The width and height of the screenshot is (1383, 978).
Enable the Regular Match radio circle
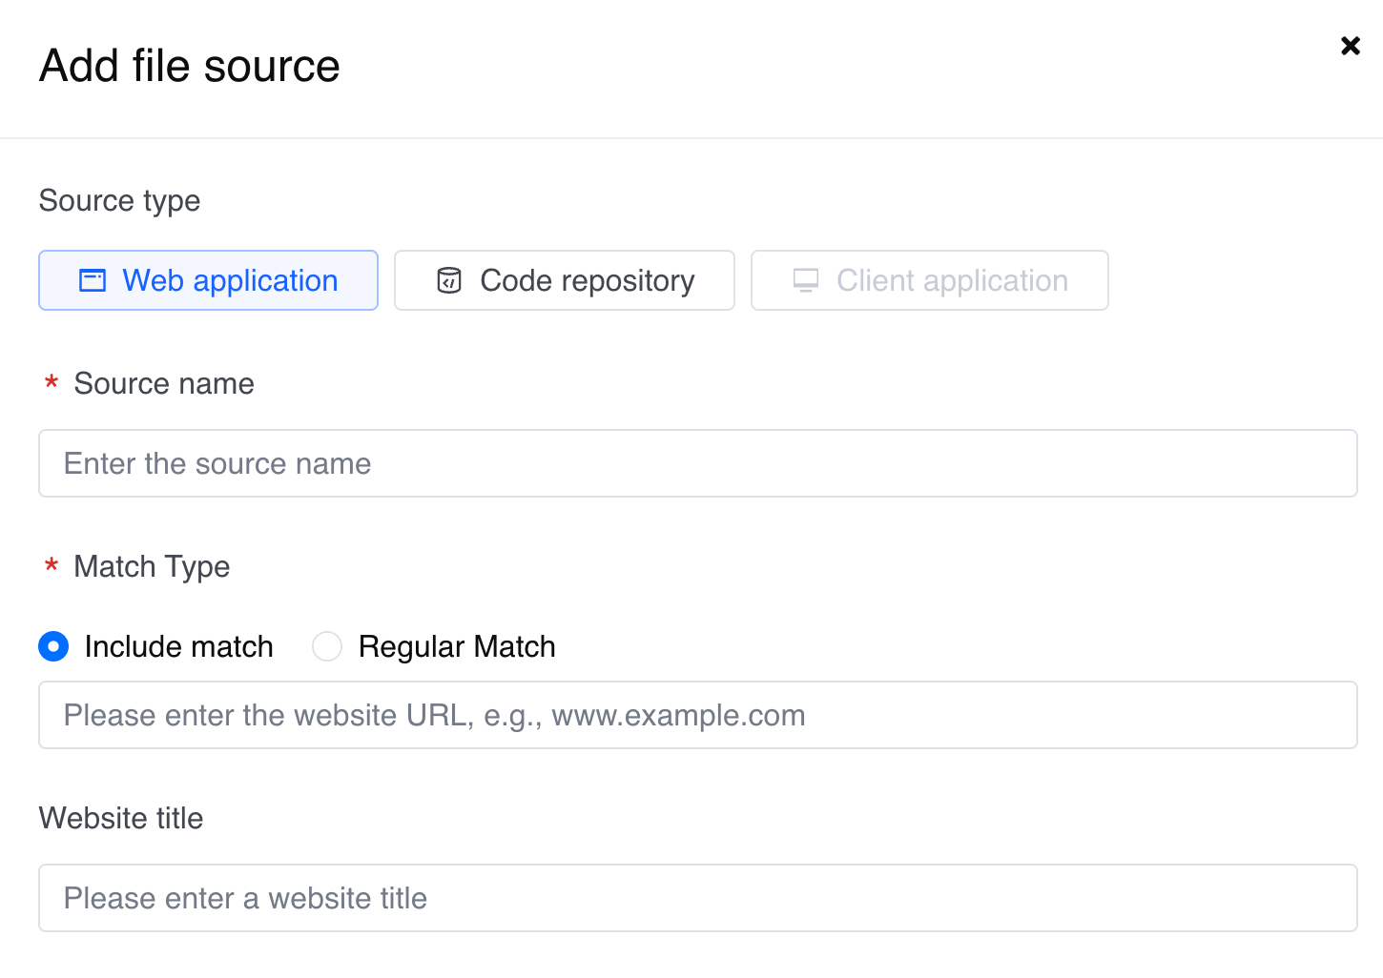[x=327, y=646]
